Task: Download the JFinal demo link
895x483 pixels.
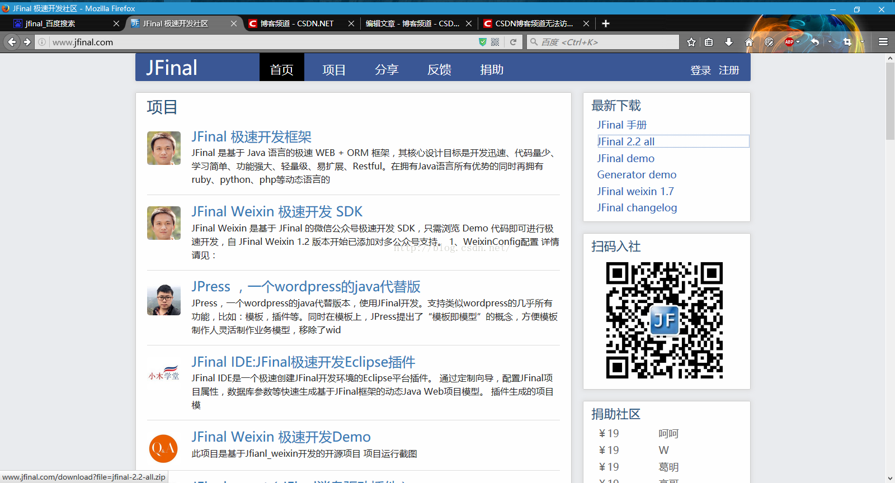Action: 625,158
